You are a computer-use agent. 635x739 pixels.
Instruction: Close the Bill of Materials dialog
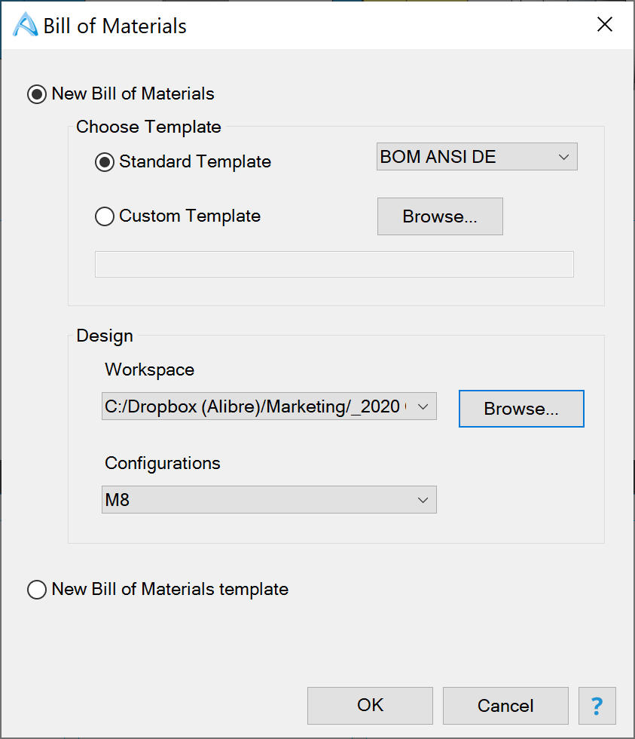[x=604, y=25]
